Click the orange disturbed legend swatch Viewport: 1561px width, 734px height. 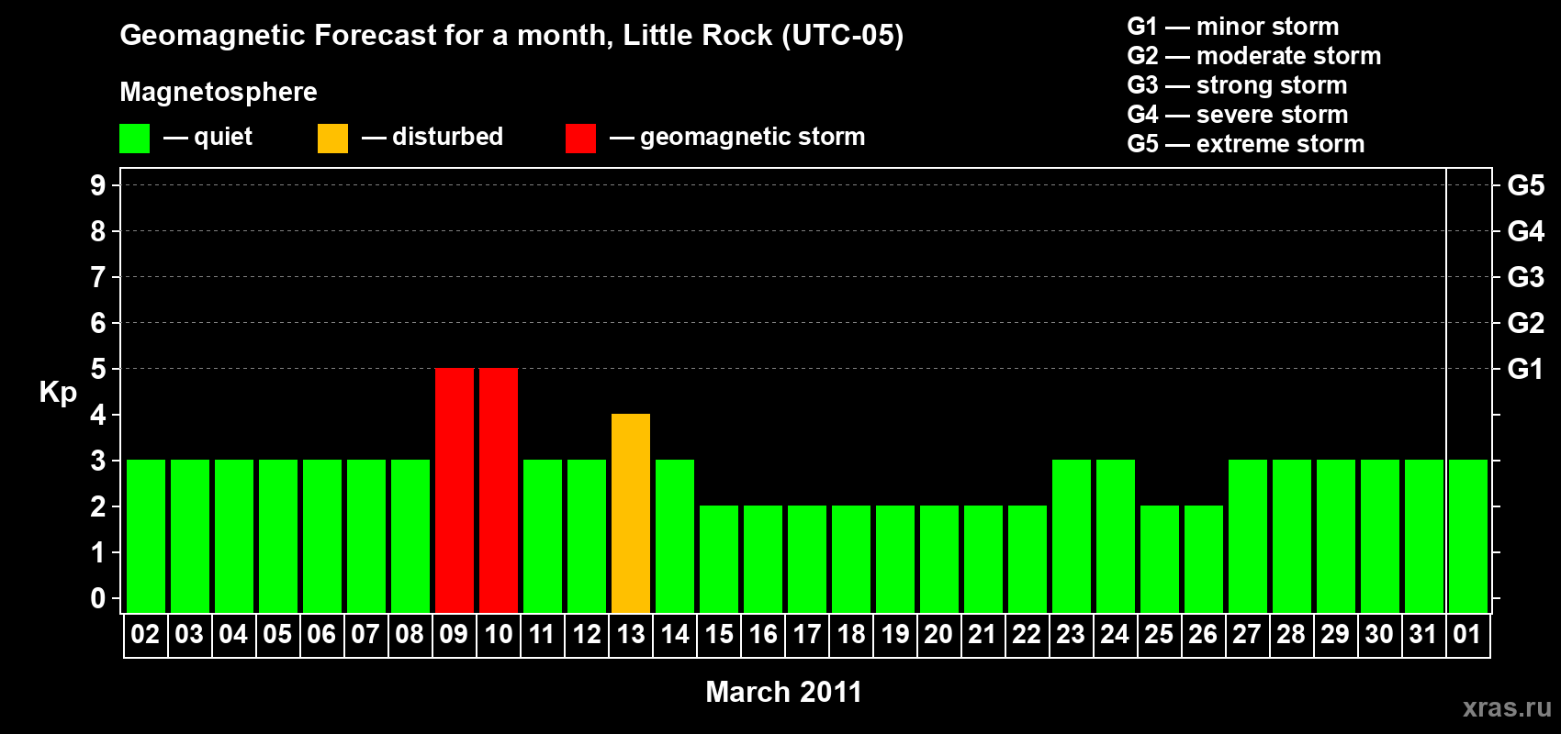(x=332, y=139)
